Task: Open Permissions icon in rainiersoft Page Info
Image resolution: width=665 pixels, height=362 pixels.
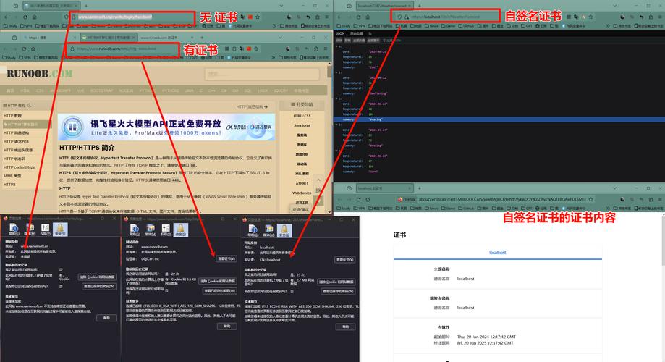Action: [x=45, y=230]
